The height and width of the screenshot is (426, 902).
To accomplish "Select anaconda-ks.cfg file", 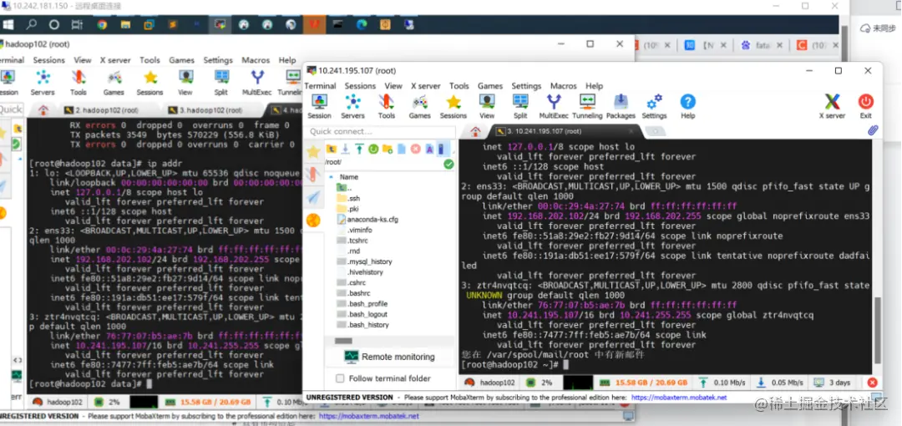I will click(x=367, y=220).
